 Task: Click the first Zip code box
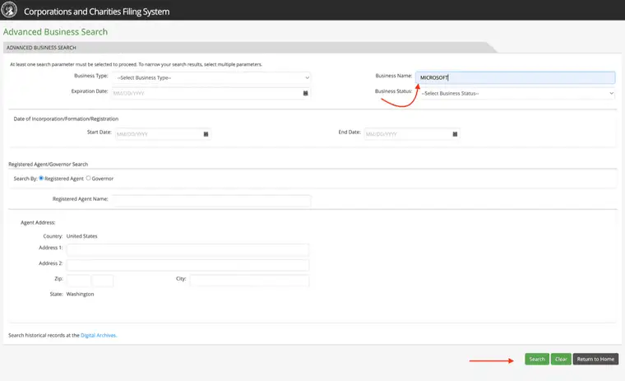78,281
